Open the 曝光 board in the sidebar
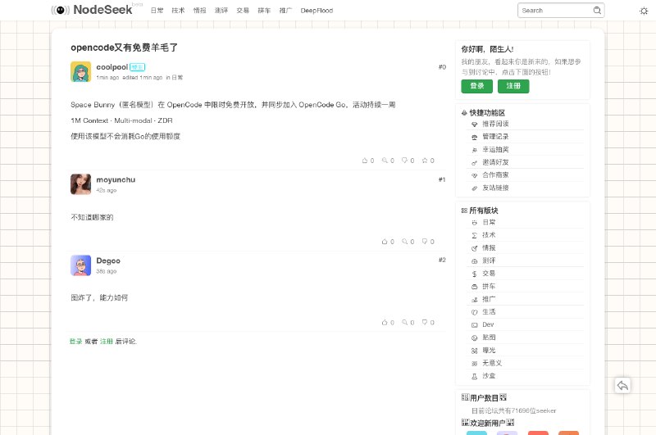 pos(489,350)
